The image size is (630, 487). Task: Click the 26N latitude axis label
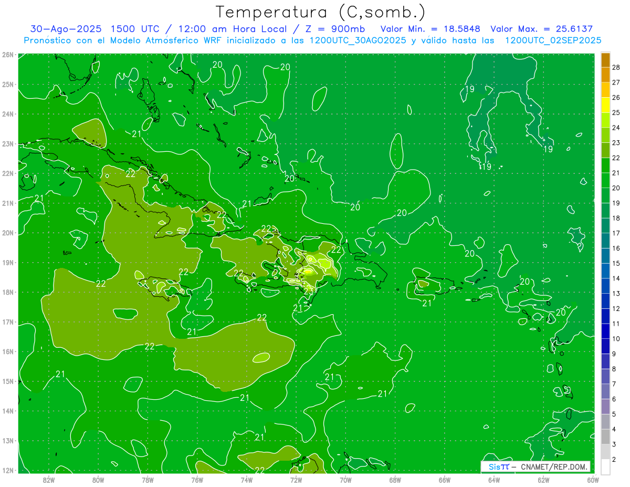click(x=7, y=55)
